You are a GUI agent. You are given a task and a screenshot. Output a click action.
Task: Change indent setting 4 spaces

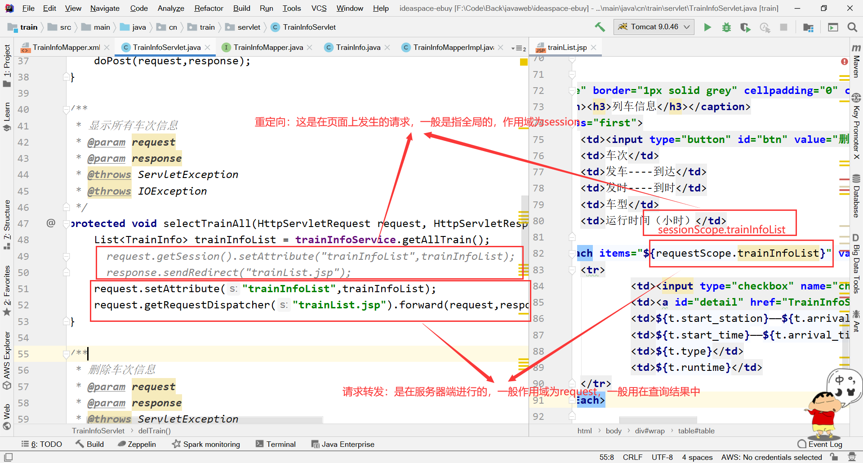coord(697,457)
